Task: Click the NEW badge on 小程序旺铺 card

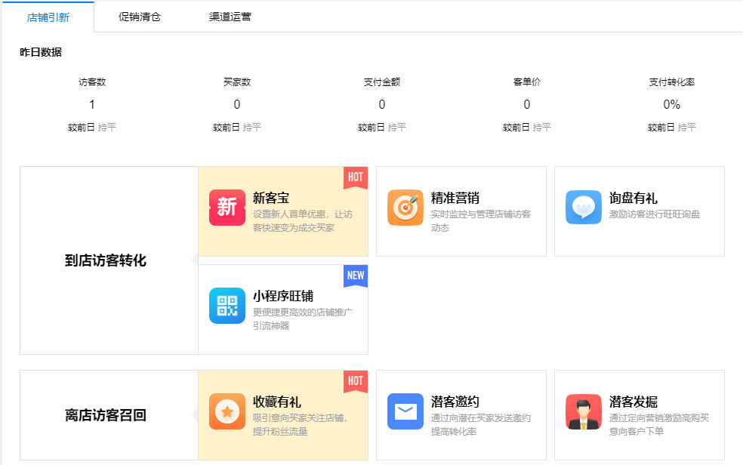Action: click(x=356, y=276)
